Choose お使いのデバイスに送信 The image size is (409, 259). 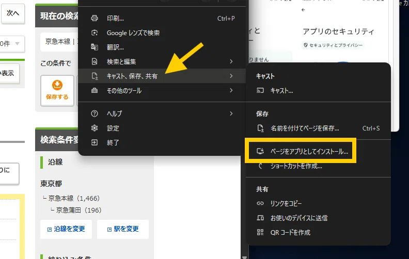click(x=318, y=218)
